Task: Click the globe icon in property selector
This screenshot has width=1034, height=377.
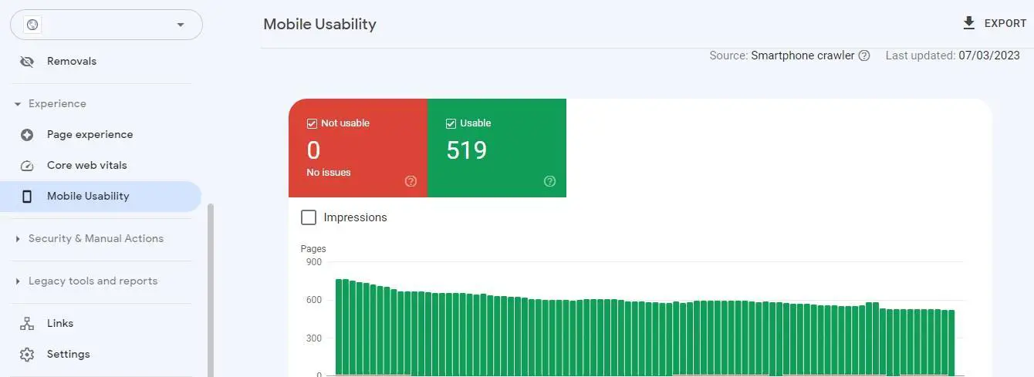Action: [32, 25]
